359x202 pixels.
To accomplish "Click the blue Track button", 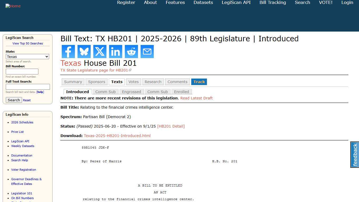I will (199, 82).
